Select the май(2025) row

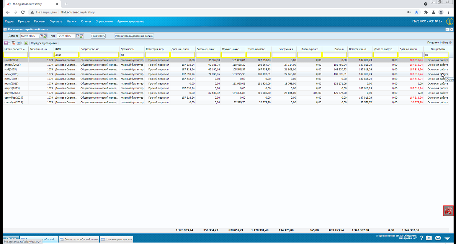[x=226, y=70]
